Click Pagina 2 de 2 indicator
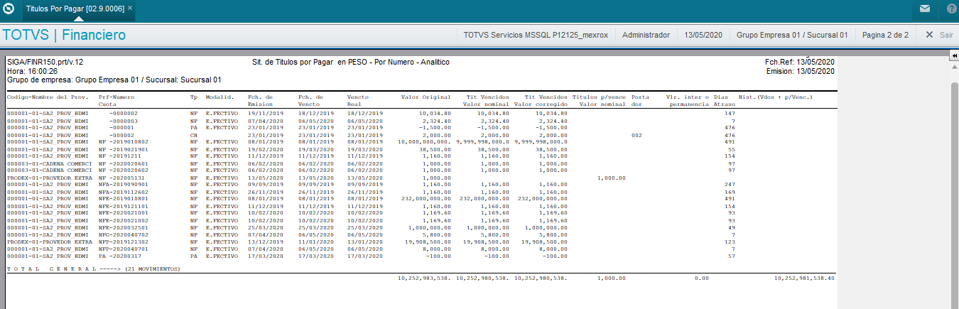 click(885, 35)
